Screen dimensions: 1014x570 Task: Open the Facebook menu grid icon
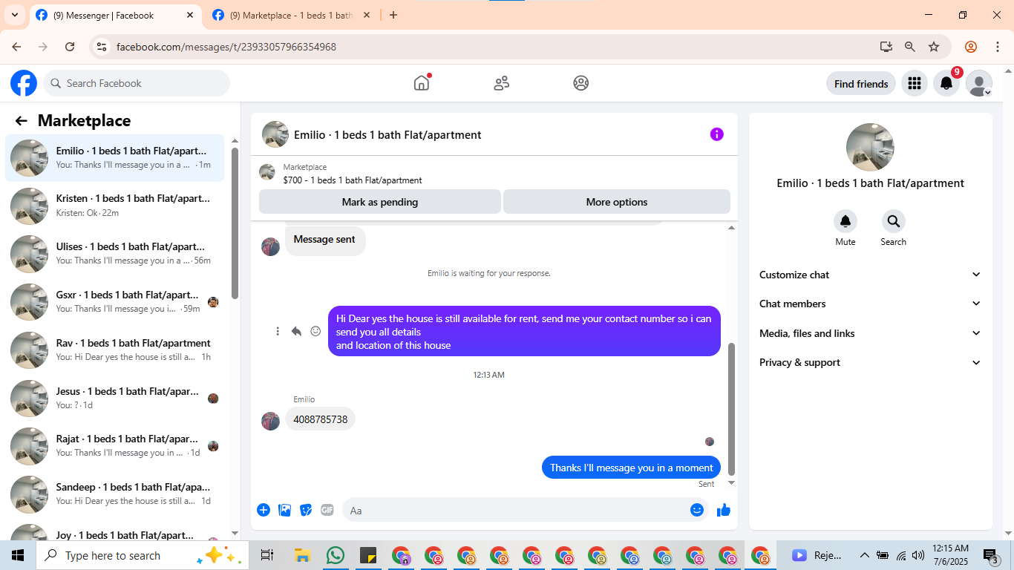pos(915,84)
